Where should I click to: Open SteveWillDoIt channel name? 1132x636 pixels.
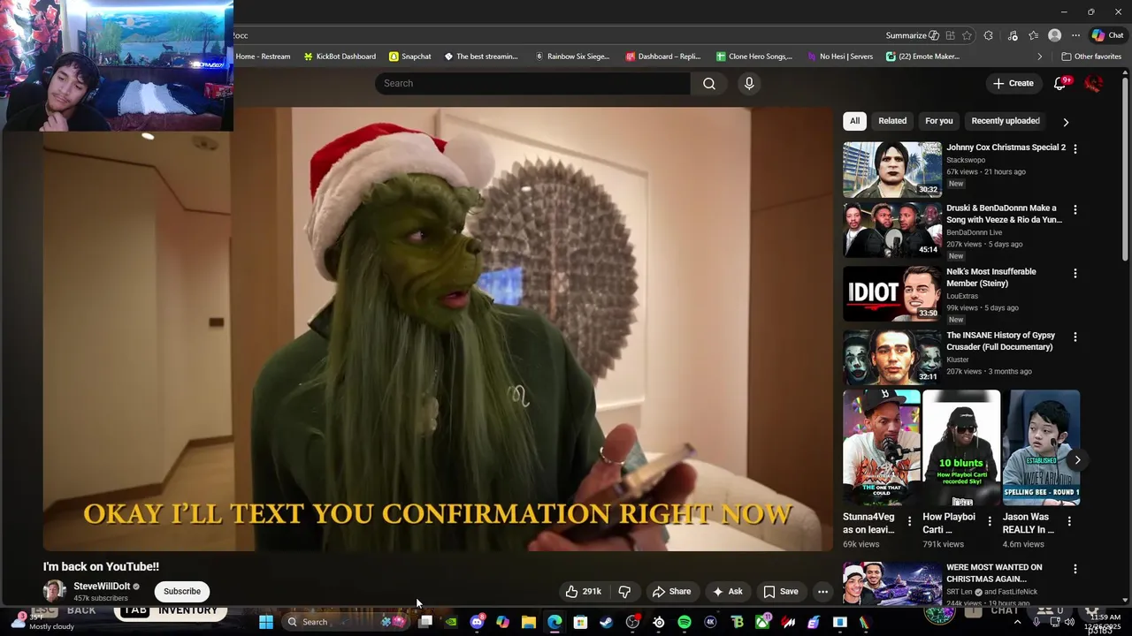102,587
